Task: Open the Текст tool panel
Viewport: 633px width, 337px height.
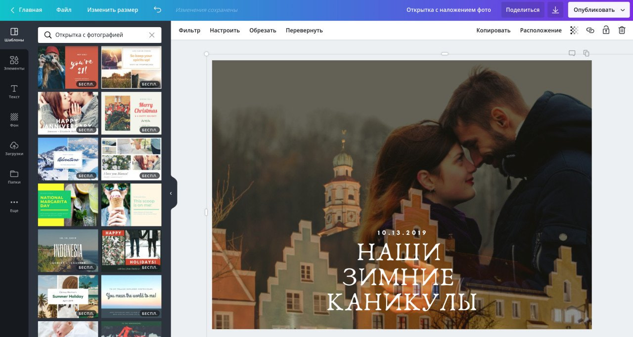Action: click(x=14, y=92)
